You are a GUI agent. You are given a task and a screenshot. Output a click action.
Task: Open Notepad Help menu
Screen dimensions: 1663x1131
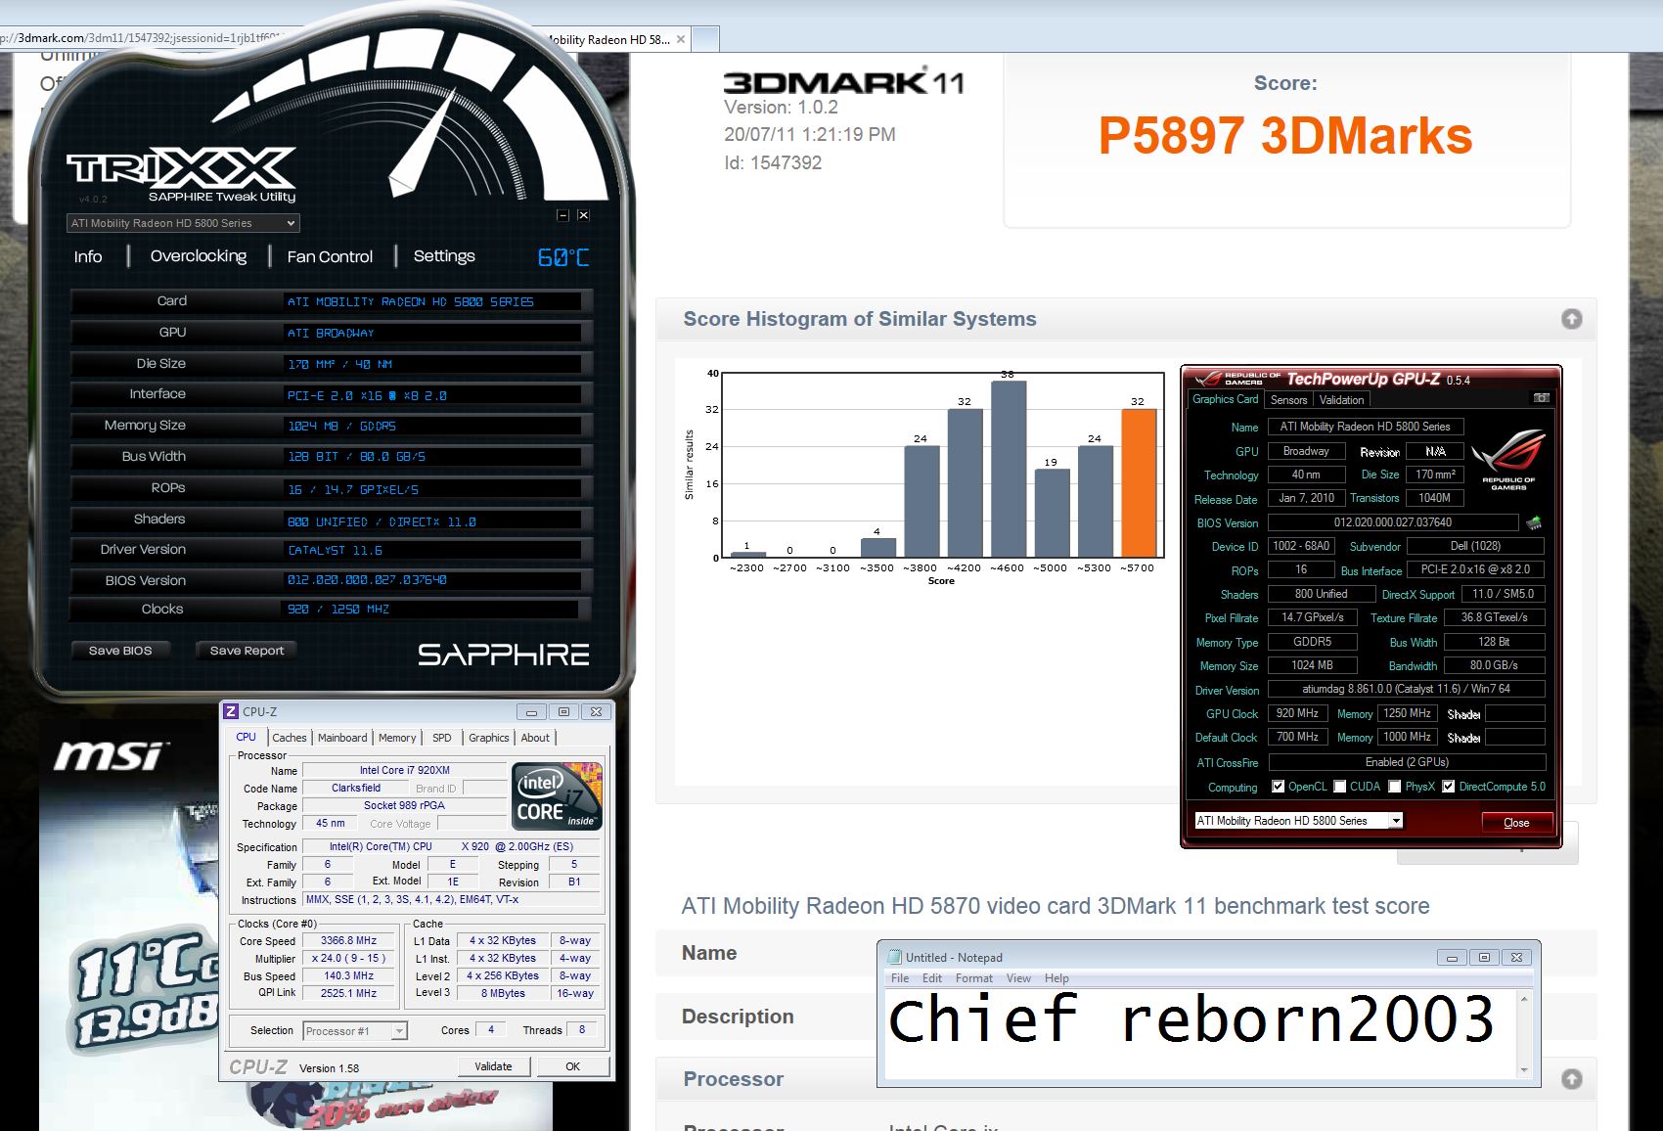(1056, 978)
